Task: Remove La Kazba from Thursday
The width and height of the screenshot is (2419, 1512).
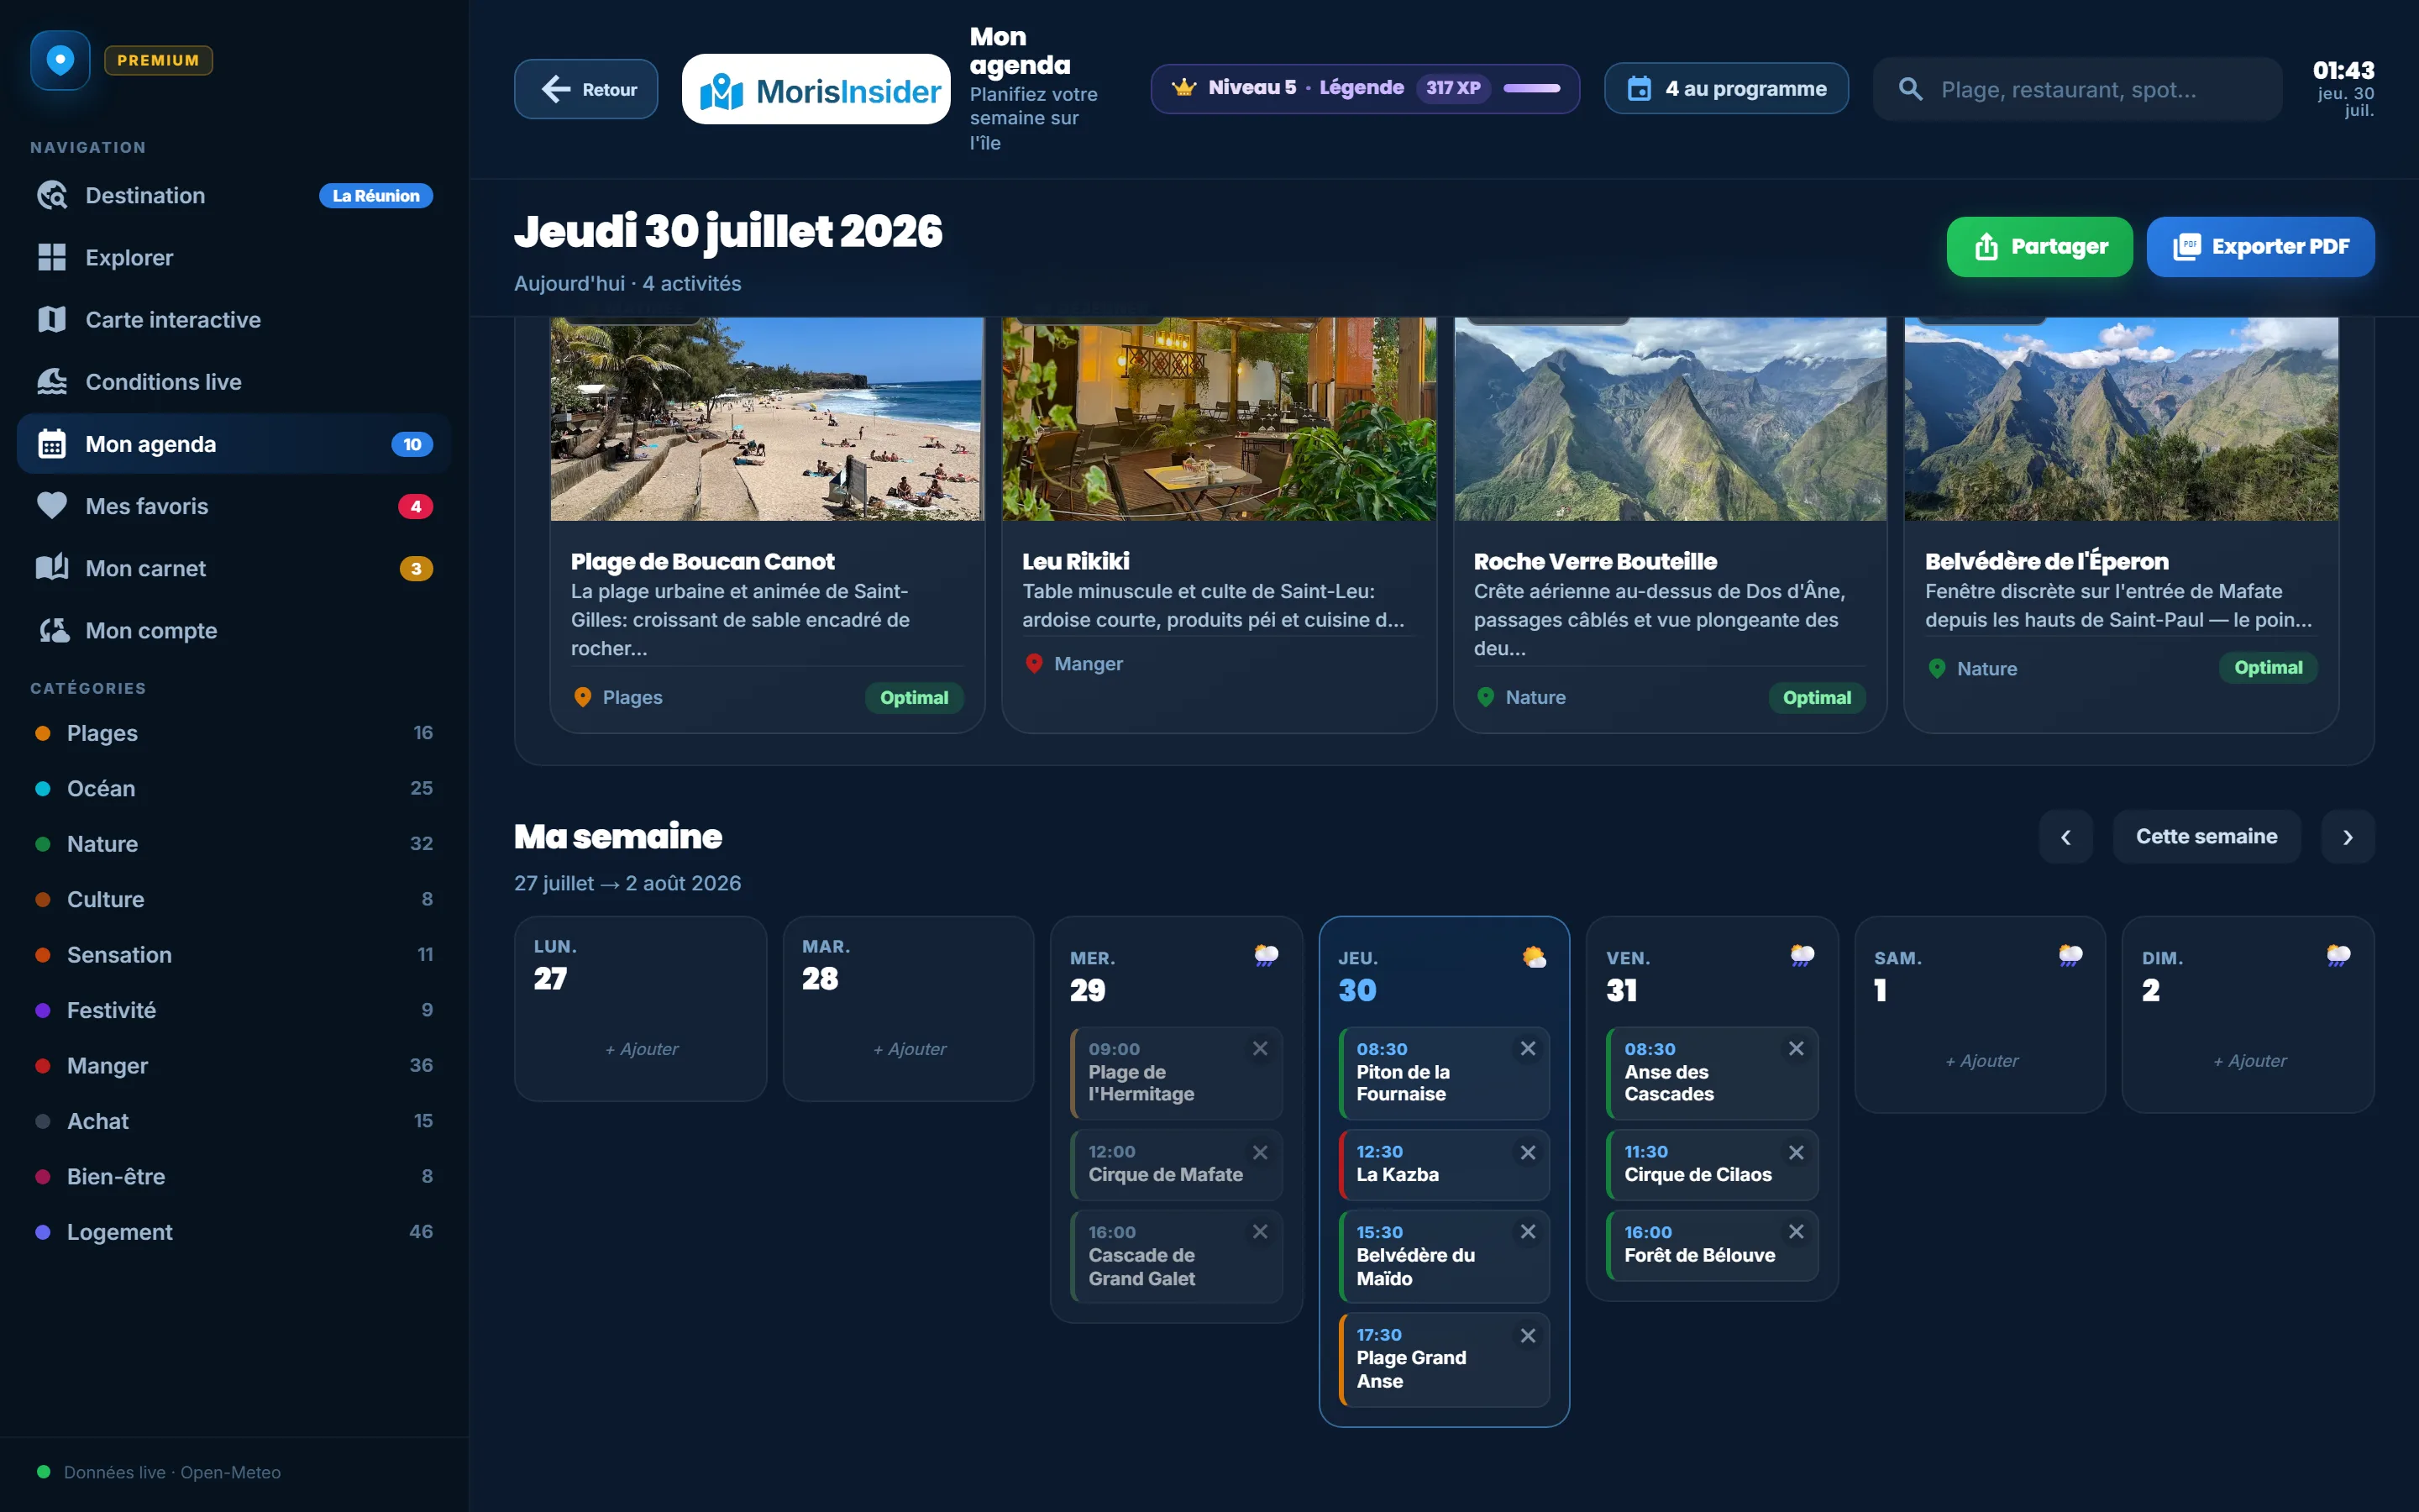Action: (x=1527, y=1152)
